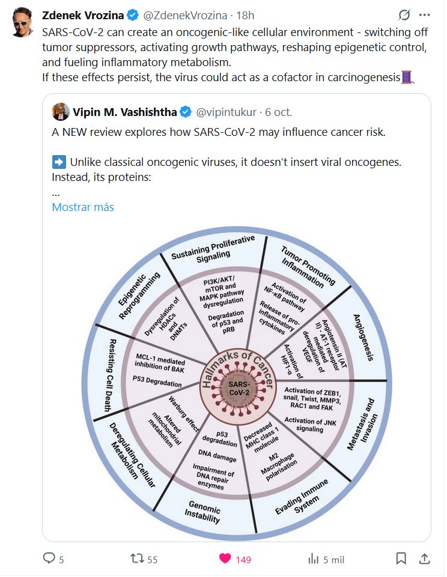Open Zdenek Vrozina's profile avatar
This screenshot has height=577, width=447.
click(x=23, y=23)
